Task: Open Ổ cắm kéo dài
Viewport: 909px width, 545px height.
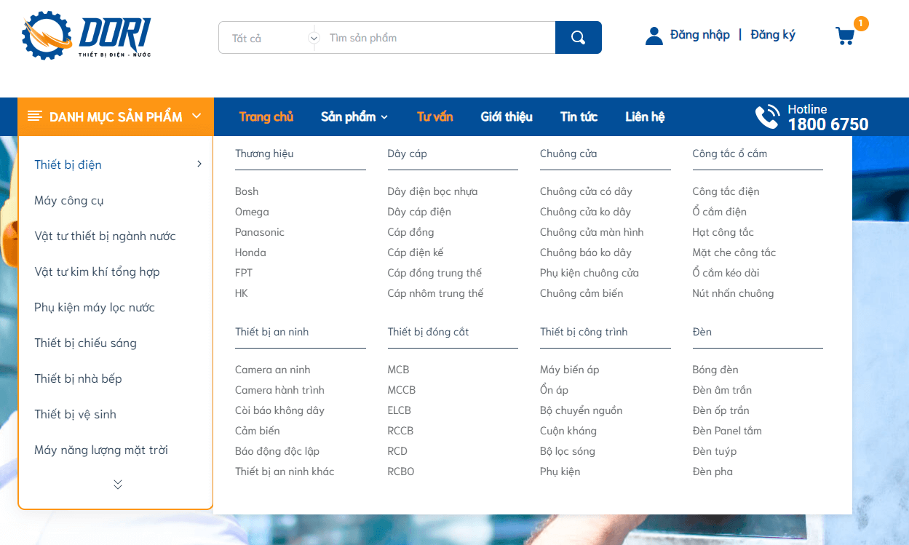Action: coord(726,273)
